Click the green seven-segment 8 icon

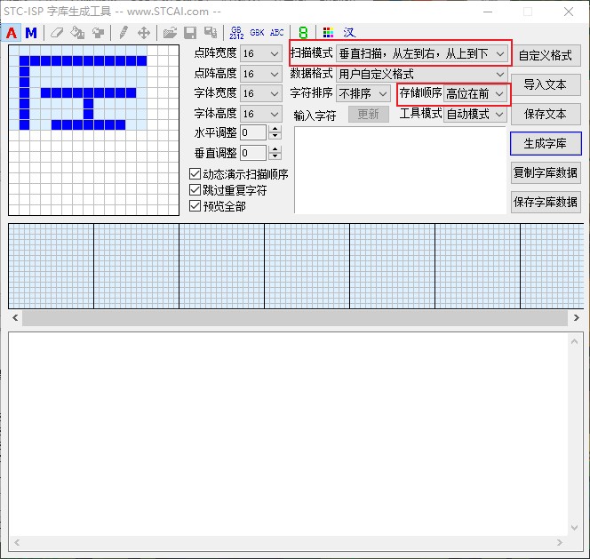tap(303, 33)
